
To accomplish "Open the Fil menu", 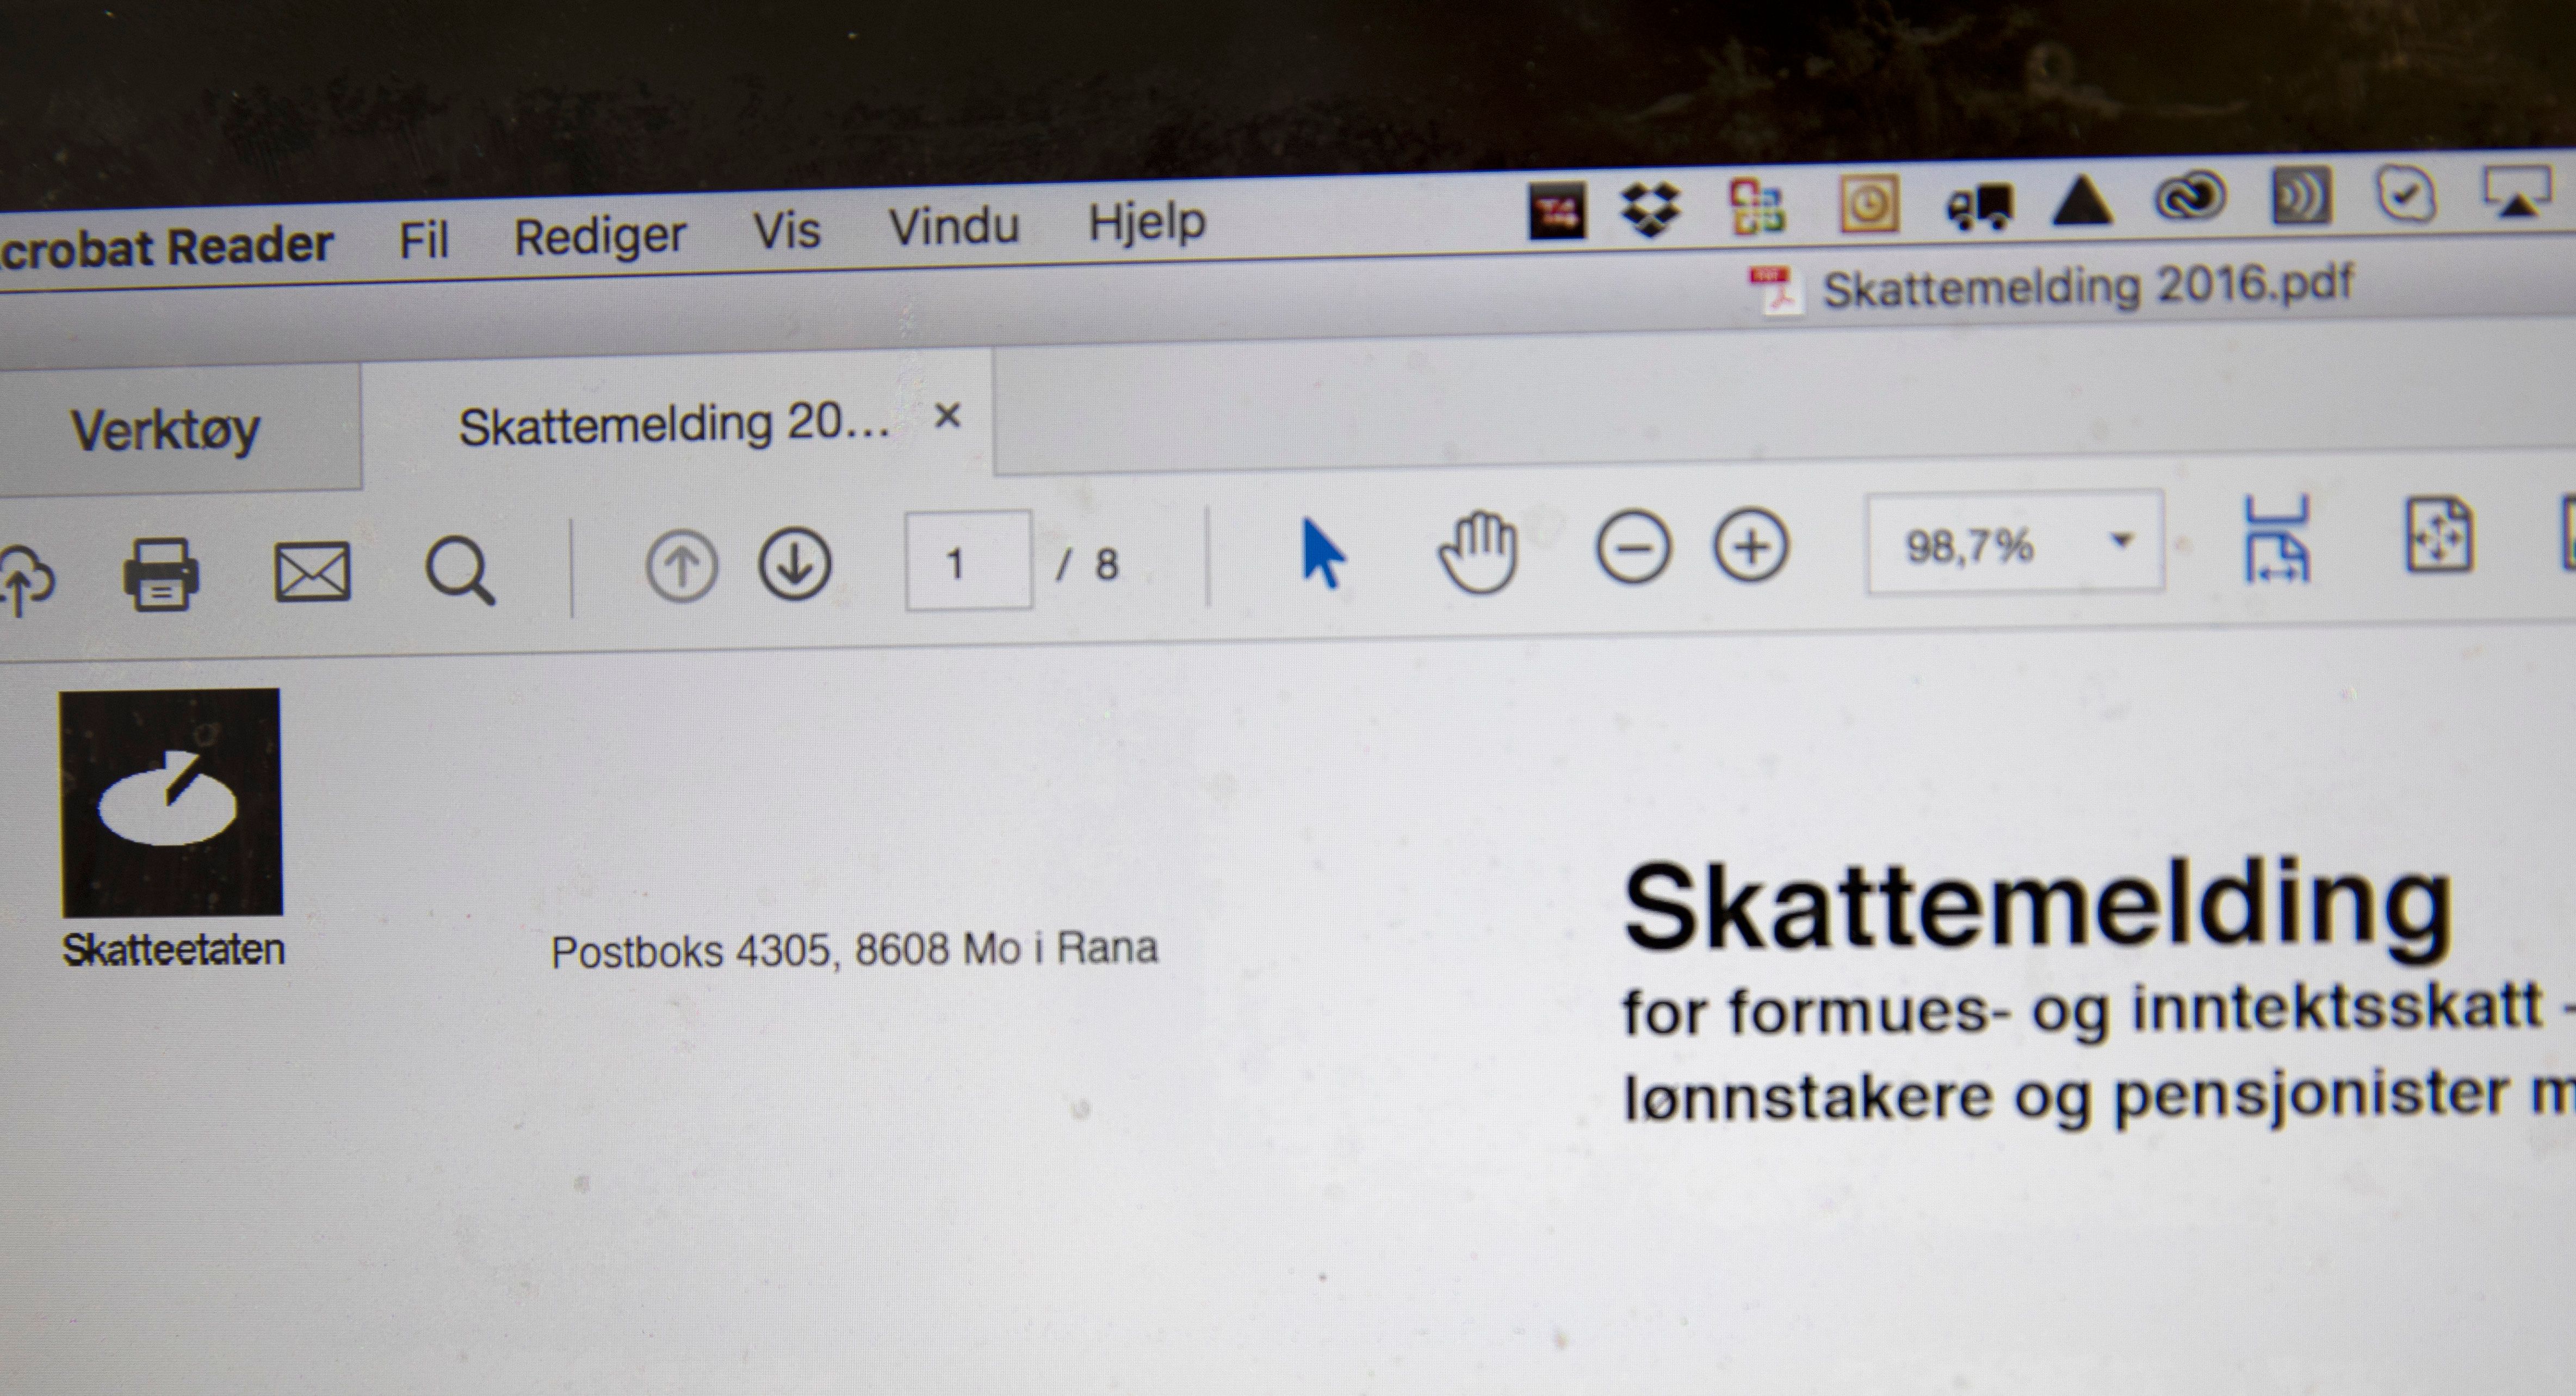I will tap(423, 240).
